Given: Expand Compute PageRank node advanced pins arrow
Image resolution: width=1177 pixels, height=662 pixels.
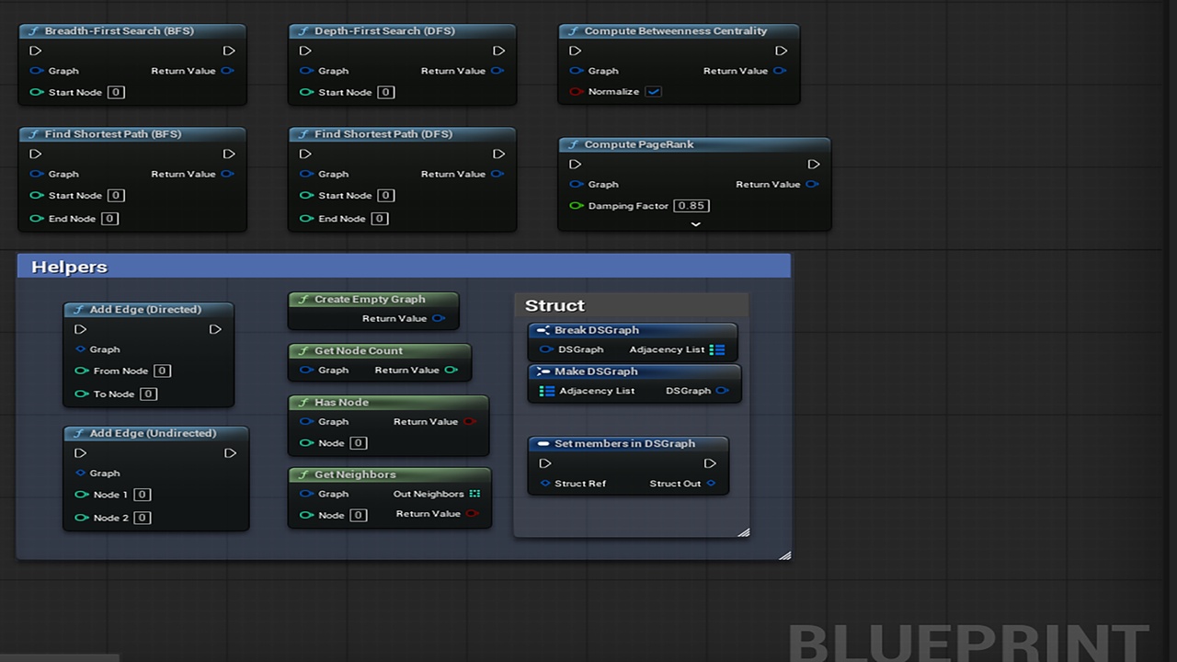Looking at the screenshot, I should click(x=695, y=223).
